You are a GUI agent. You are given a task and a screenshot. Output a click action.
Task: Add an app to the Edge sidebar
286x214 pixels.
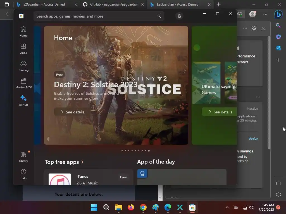pos(278,60)
